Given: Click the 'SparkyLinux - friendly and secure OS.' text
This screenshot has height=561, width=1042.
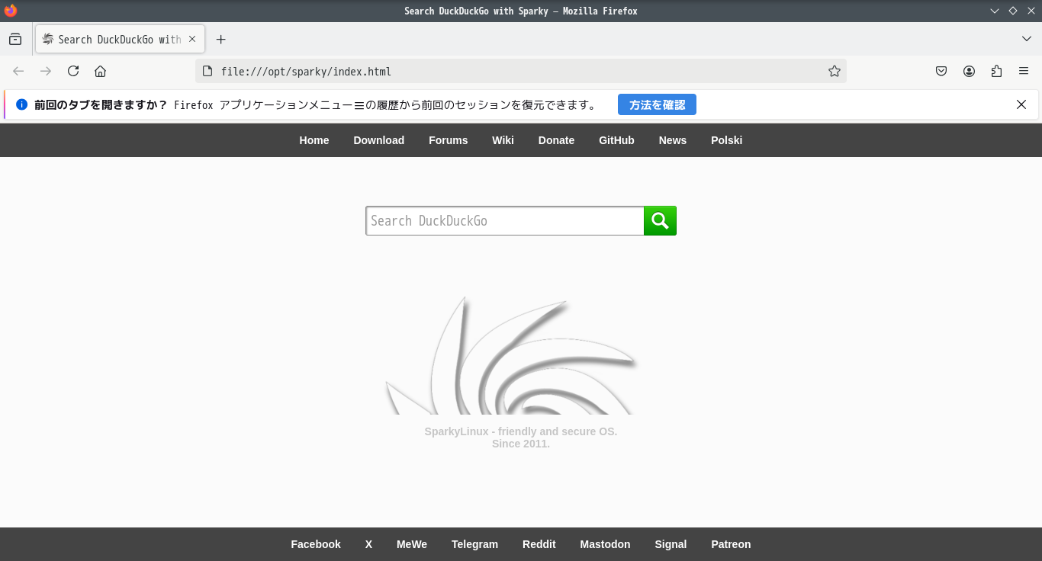Looking at the screenshot, I should click(521, 431).
